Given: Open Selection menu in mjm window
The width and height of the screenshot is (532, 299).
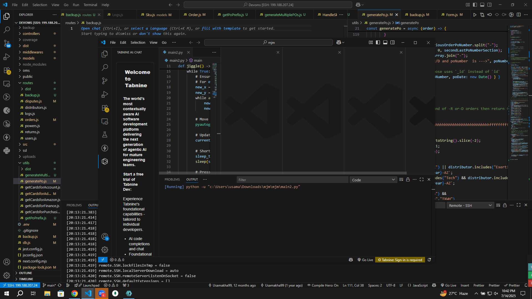Looking at the screenshot, I should tap(138, 42).
